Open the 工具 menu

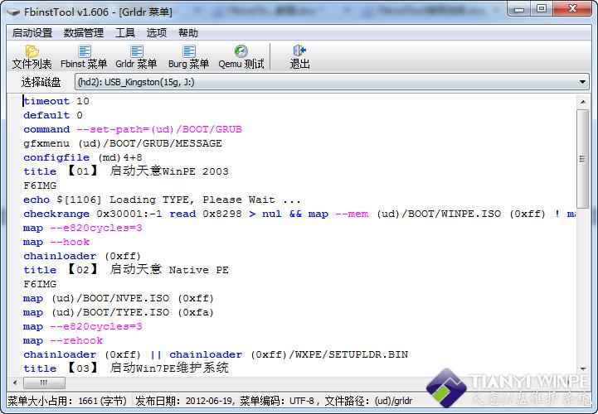[x=125, y=33]
